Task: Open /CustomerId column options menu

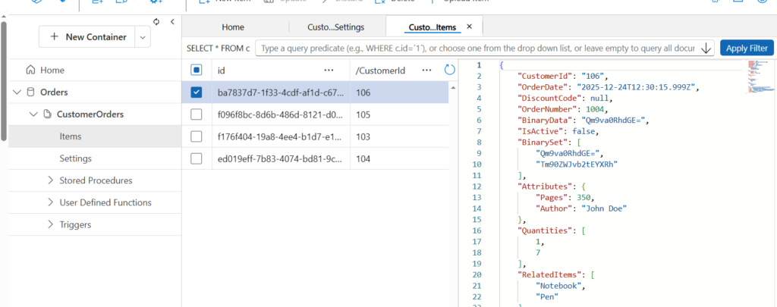Action: pyautogui.click(x=426, y=70)
